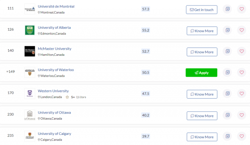250x145 pixels.
Task: Click compare icon for University of Ottawa
Action: point(227,115)
